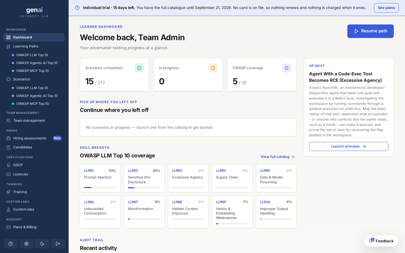Open LLM10 Improper Output Handling card
Viewport: 405px width, 253px height.
click(276, 212)
